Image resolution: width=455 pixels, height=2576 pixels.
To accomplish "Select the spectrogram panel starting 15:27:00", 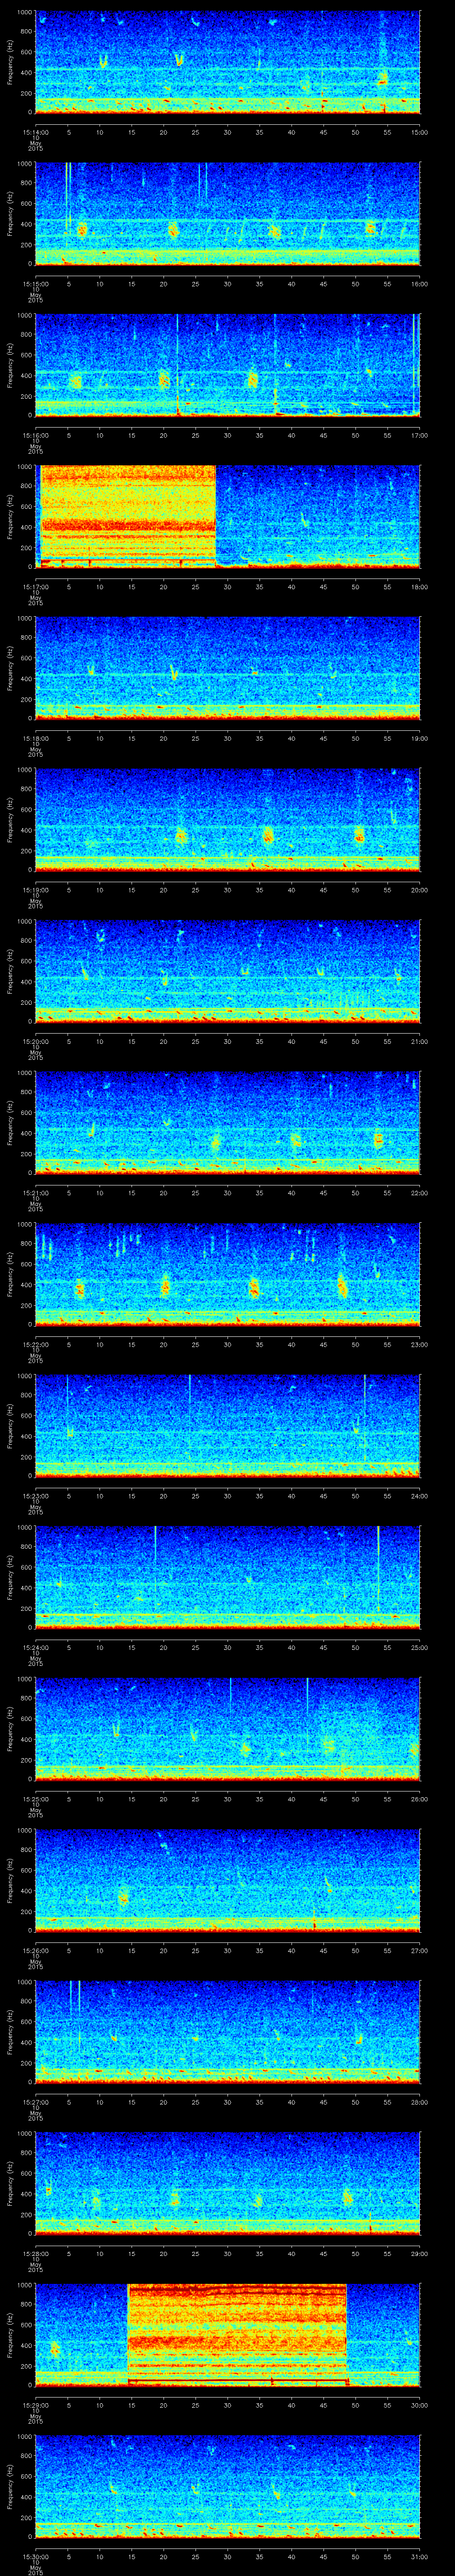I will [x=228, y=2032].
